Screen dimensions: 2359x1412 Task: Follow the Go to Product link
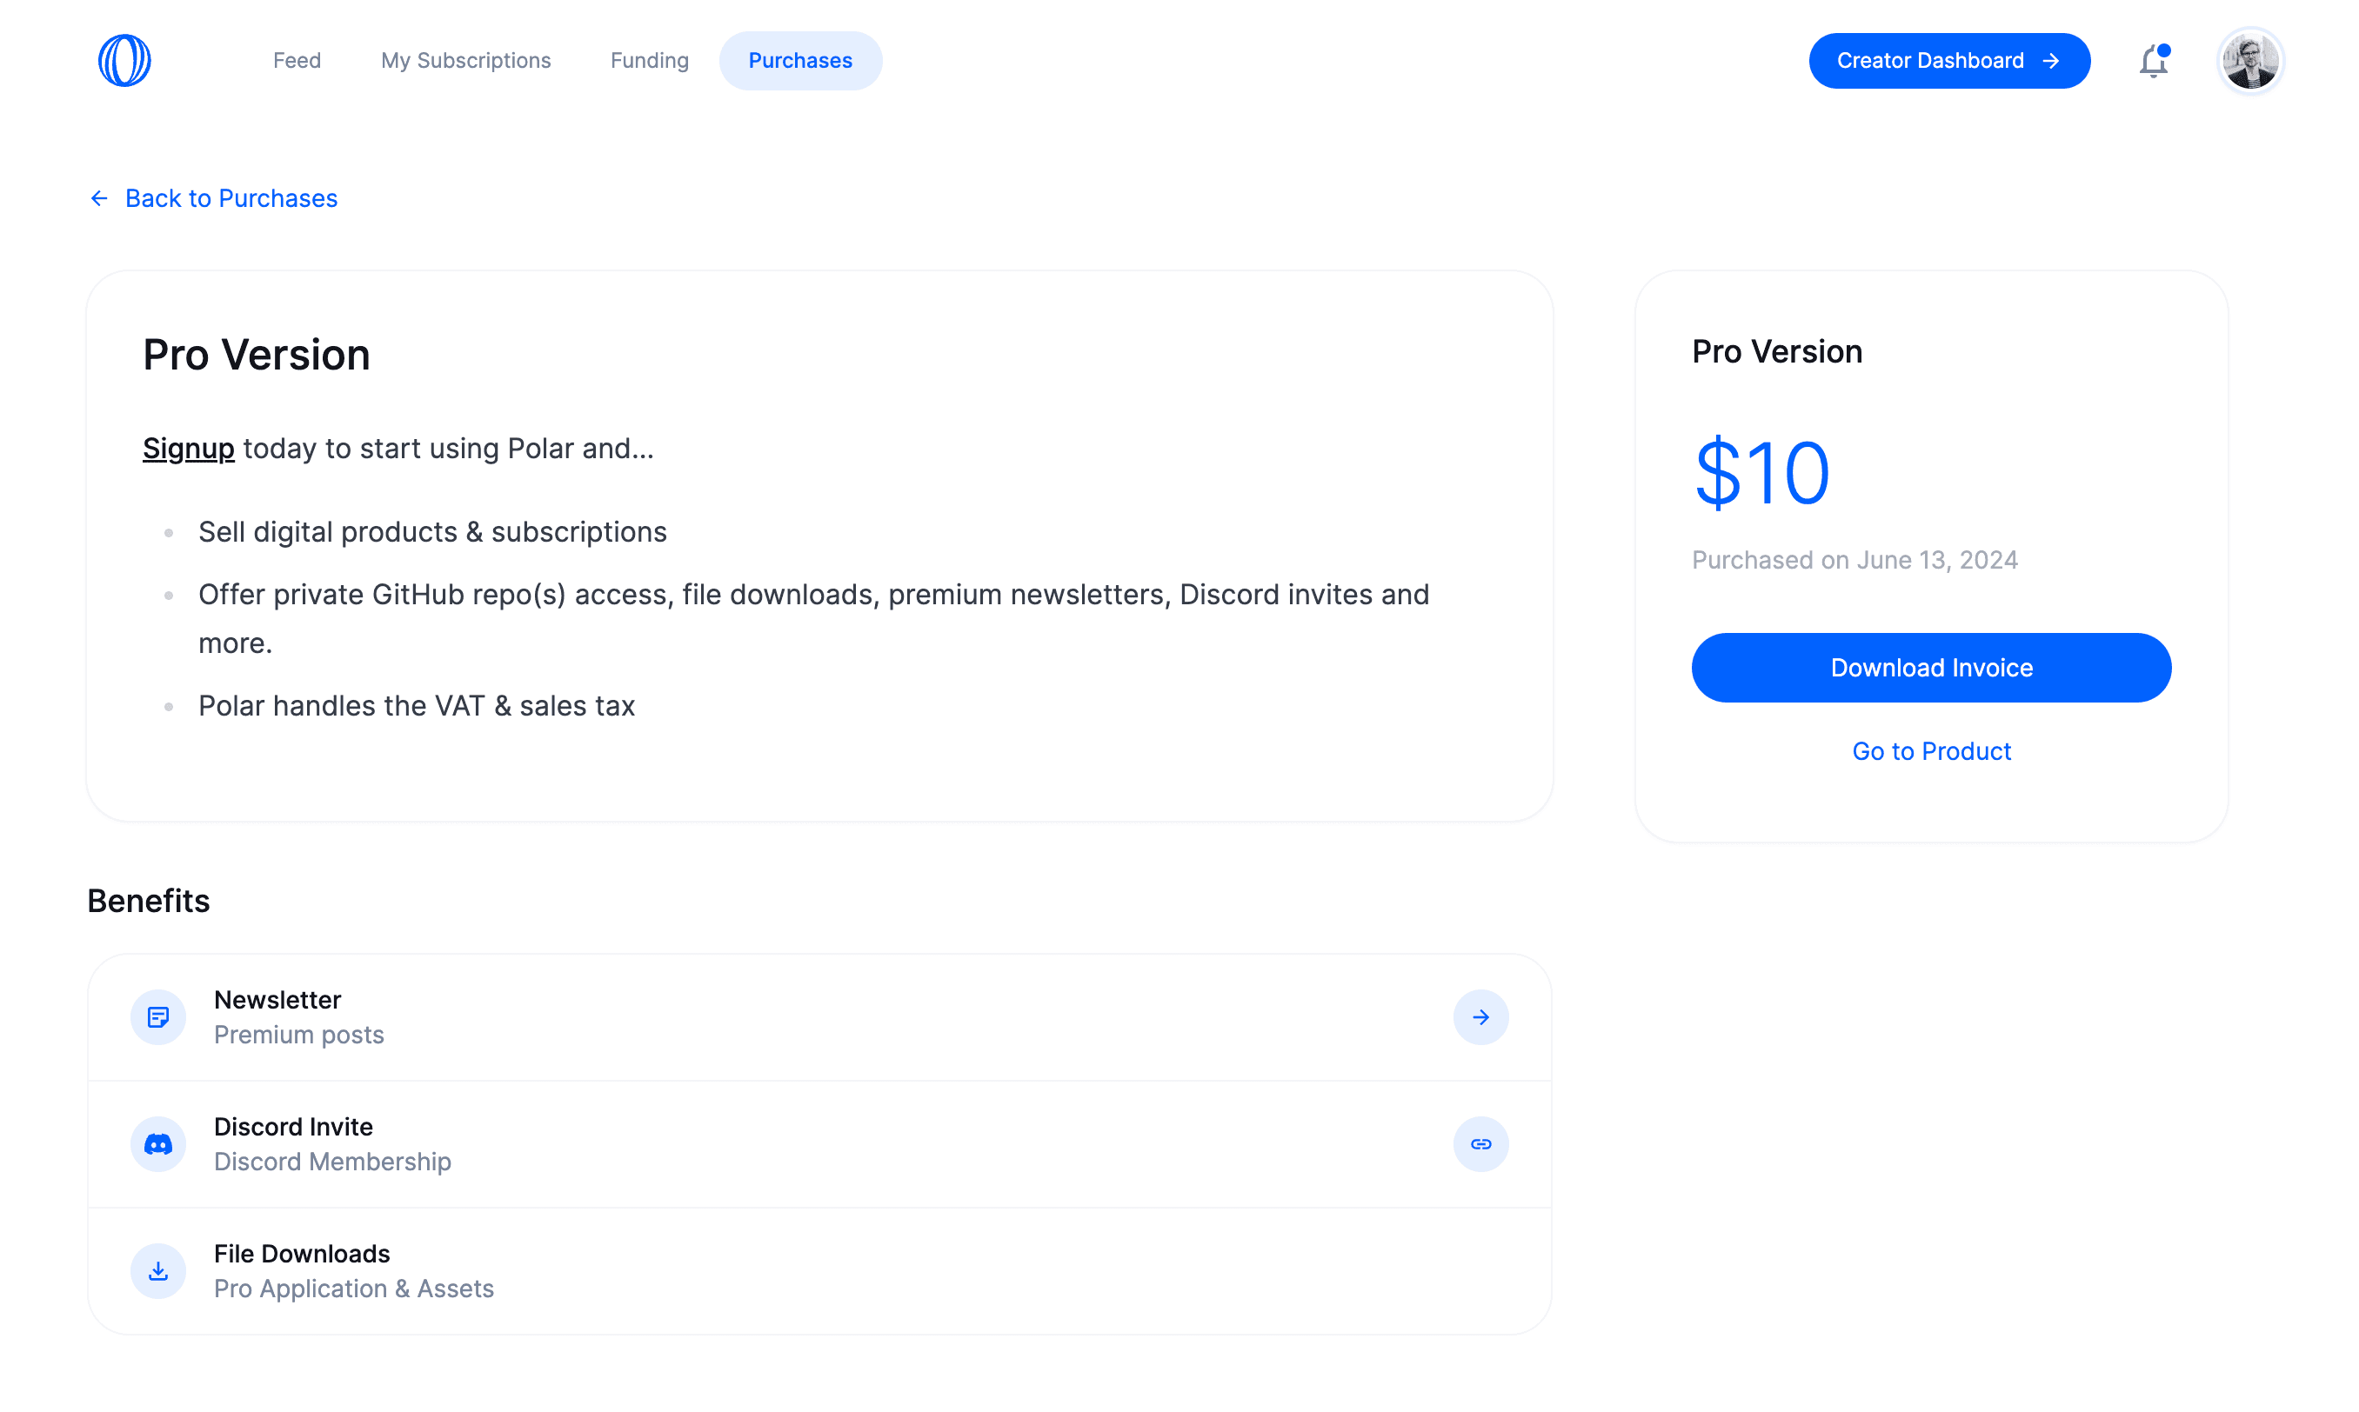pos(1931,750)
